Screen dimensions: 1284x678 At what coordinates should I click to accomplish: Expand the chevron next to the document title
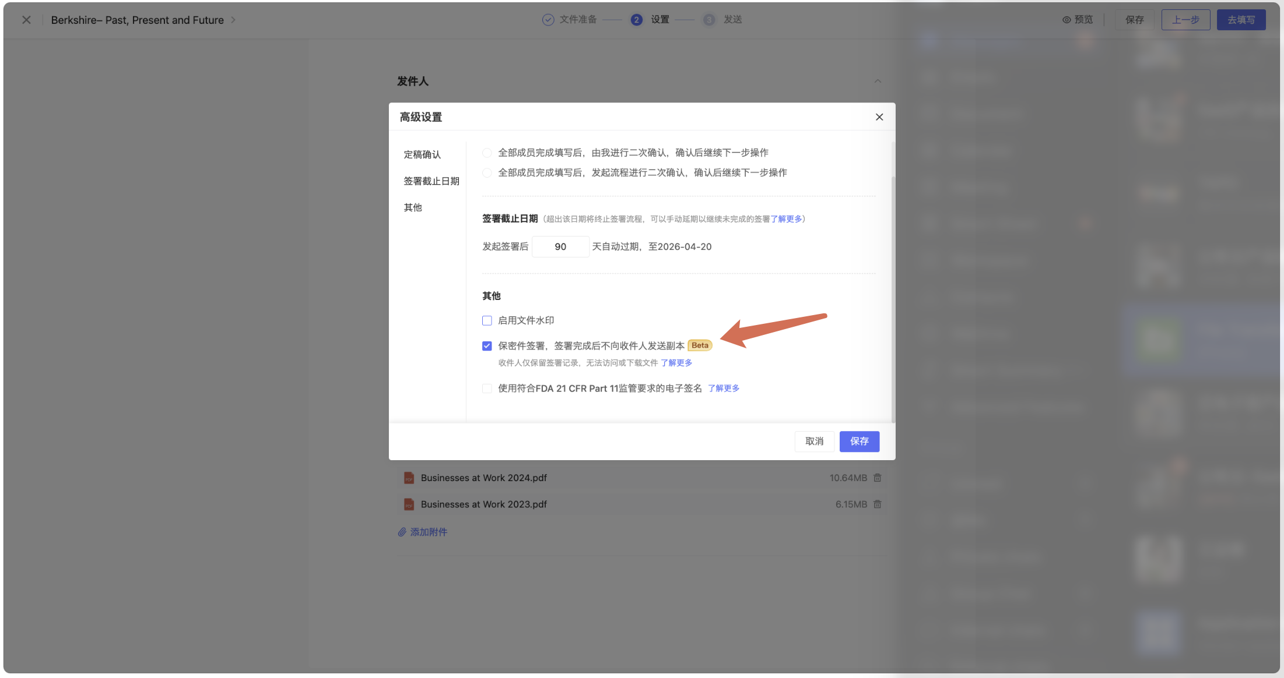233,20
